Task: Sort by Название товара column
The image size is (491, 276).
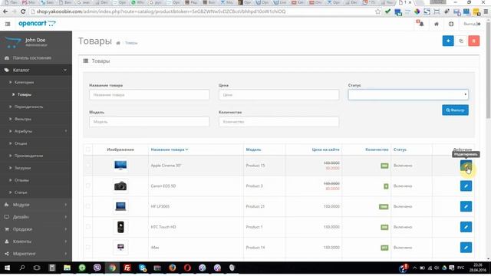Action: pos(170,149)
